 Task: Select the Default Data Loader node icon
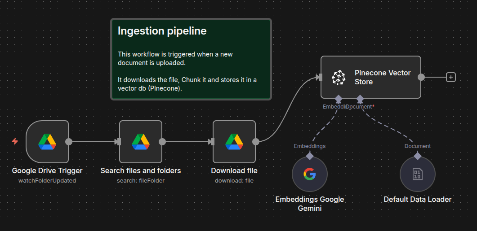tap(417, 174)
